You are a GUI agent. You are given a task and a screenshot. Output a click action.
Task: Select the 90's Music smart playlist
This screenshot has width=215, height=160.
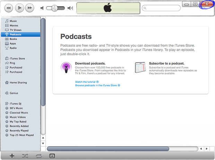(20, 108)
